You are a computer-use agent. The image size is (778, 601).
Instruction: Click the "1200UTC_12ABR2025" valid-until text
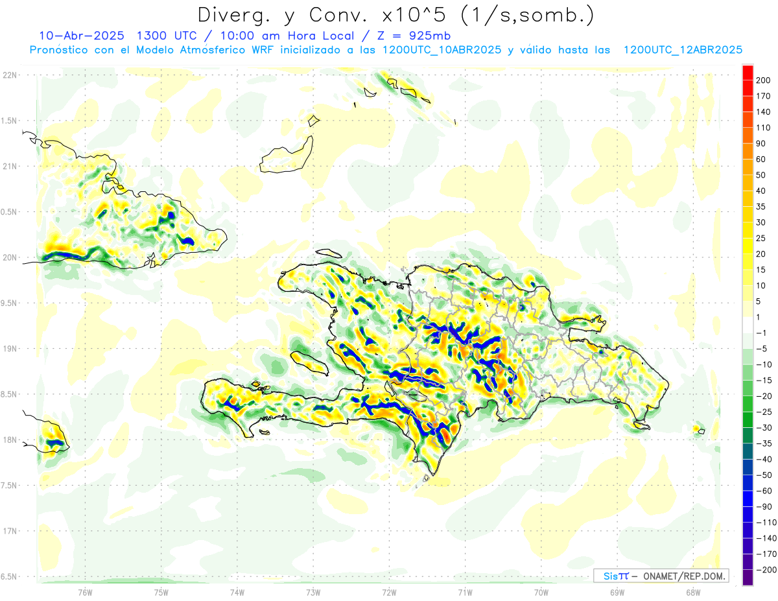[682, 50]
